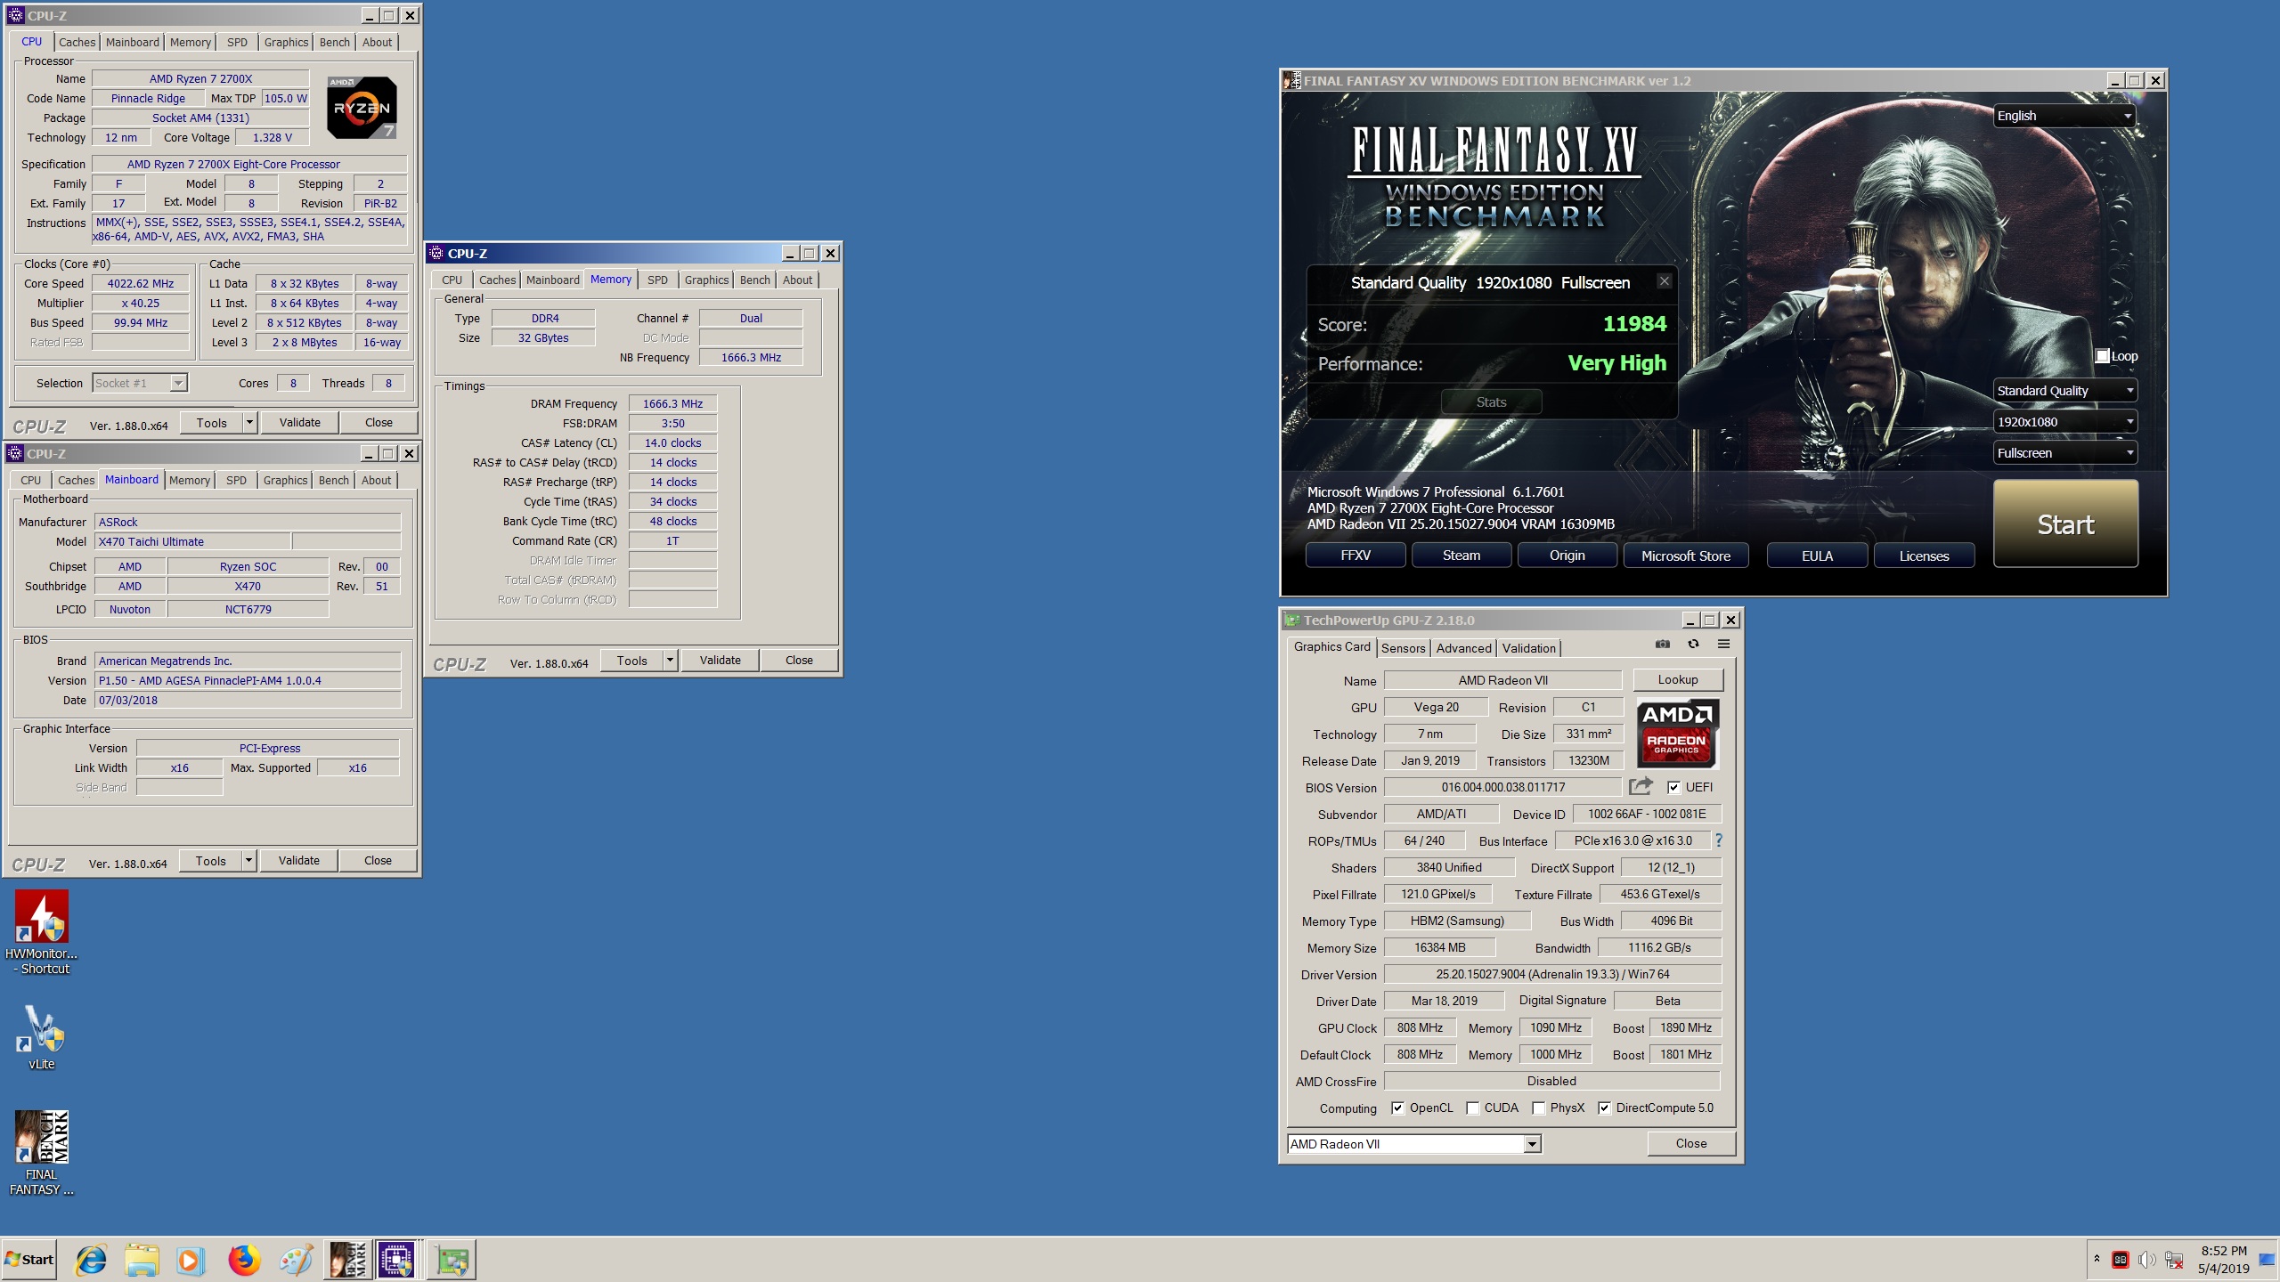Open Final Fantasy benchmark desktop shortcut
Screen dimensions: 2280x1282
coord(41,1153)
